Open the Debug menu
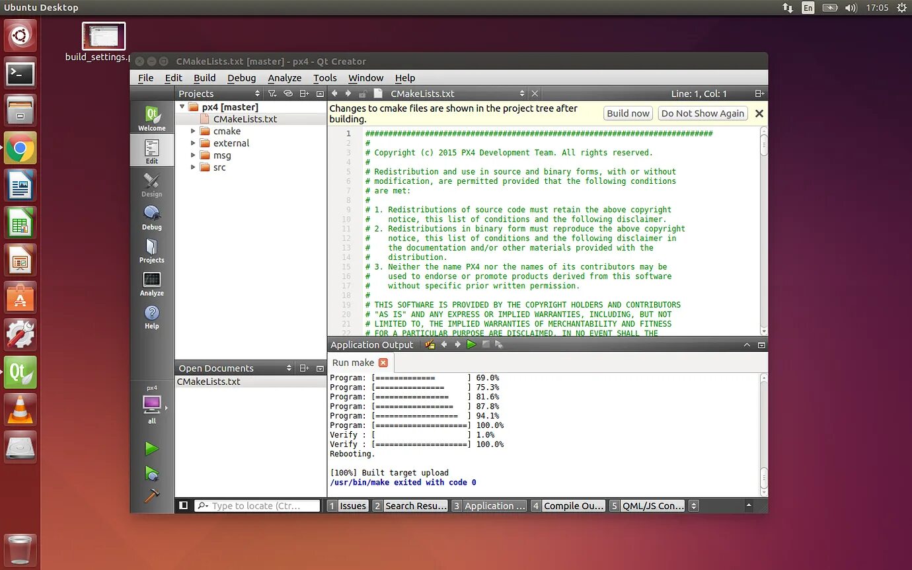 coord(241,78)
